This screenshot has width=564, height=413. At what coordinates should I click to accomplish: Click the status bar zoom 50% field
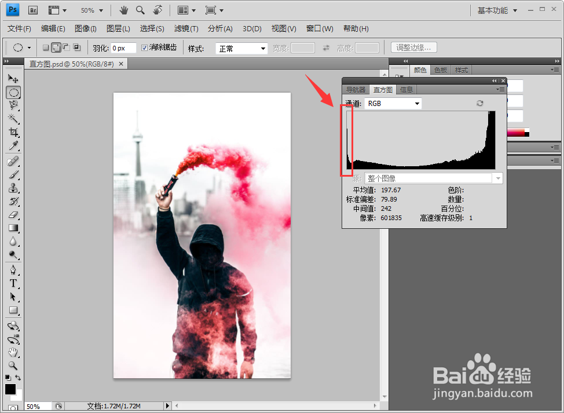[x=38, y=406]
